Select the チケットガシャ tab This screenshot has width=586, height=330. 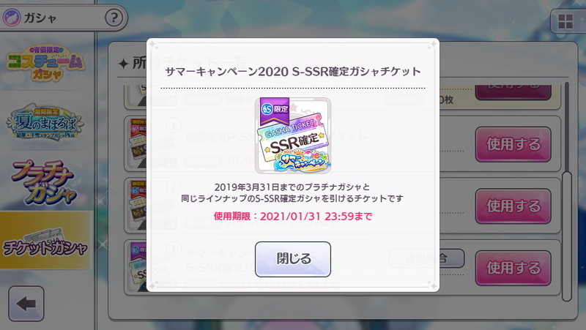pyautogui.click(x=45, y=241)
